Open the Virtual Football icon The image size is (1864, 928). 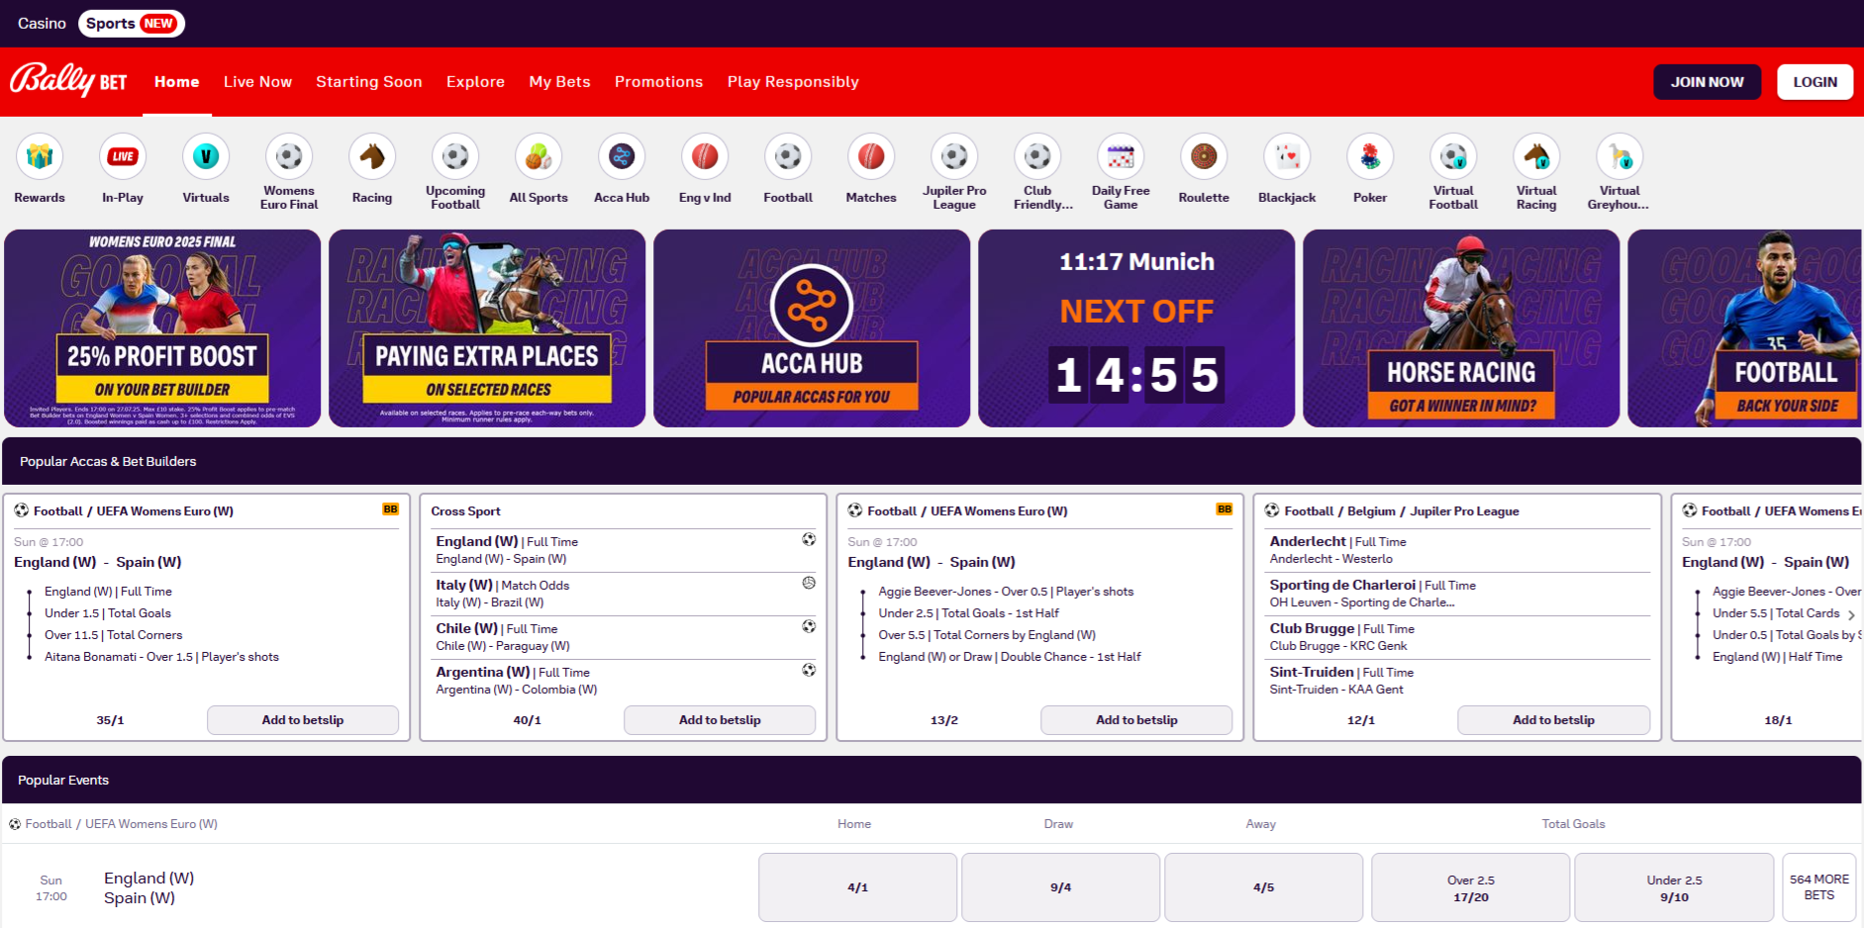tap(1453, 156)
